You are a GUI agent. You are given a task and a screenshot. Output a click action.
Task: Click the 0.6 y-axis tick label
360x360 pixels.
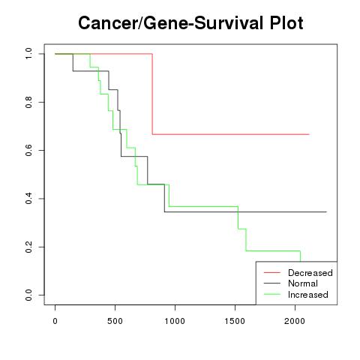tap(28, 150)
